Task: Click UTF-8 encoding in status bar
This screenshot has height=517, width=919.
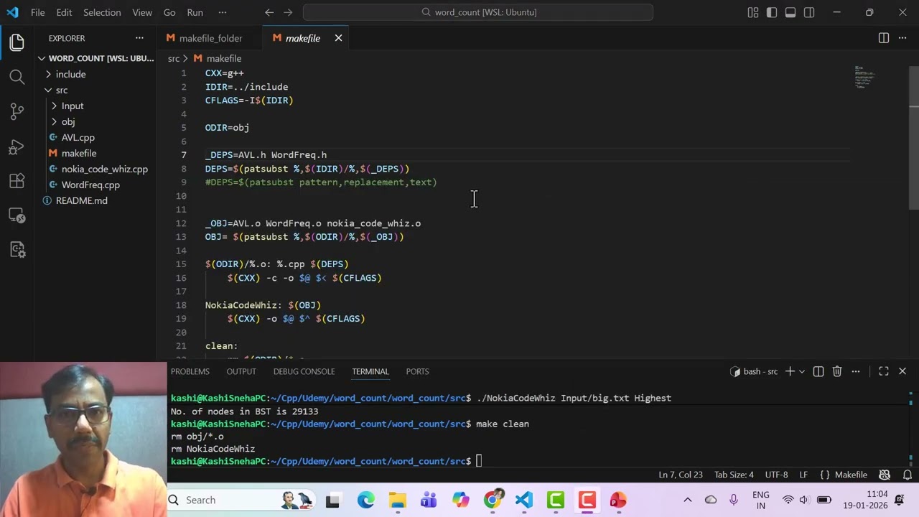Action: pyautogui.click(x=776, y=475)
